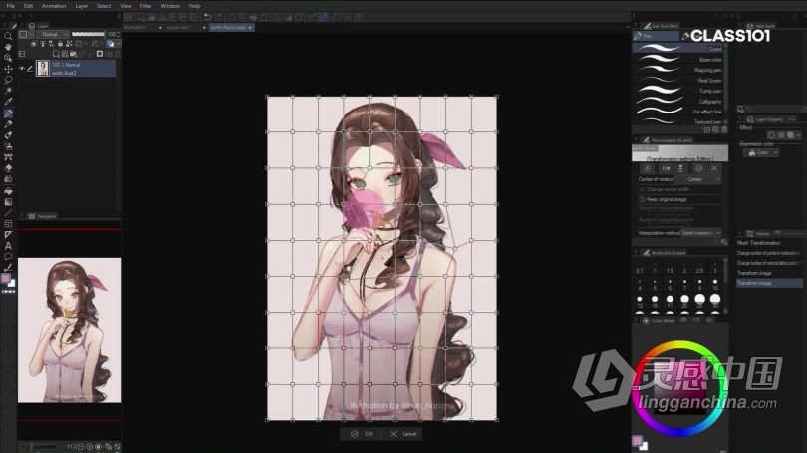Click Flip horizontal icon in Tool property
The height and width of the screenshot is (453, 807).
[665, 168]
